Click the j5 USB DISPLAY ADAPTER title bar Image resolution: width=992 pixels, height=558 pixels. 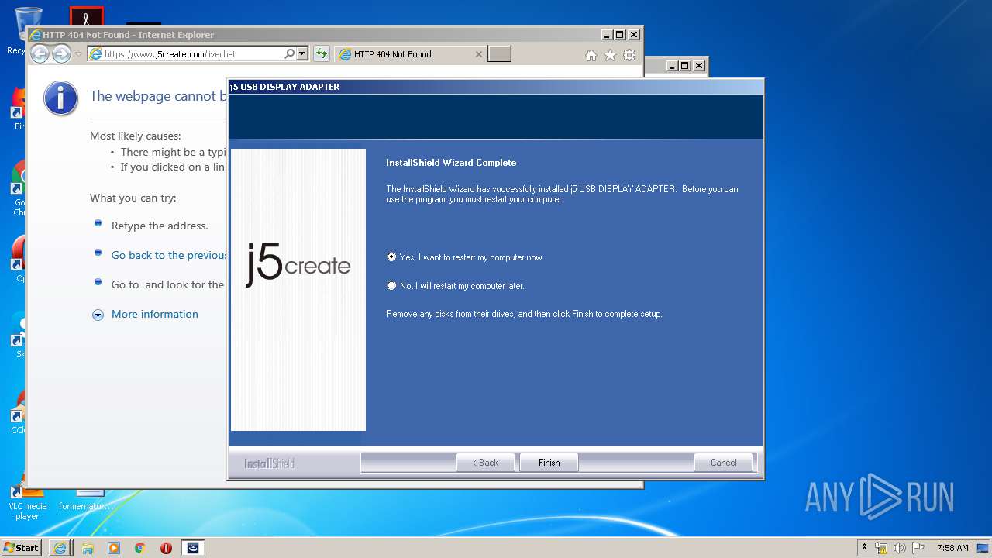pos(496,87)
